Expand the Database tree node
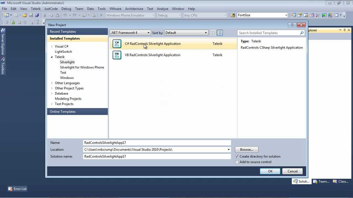This screenshot has height=198, width=353. click(52, 94)
